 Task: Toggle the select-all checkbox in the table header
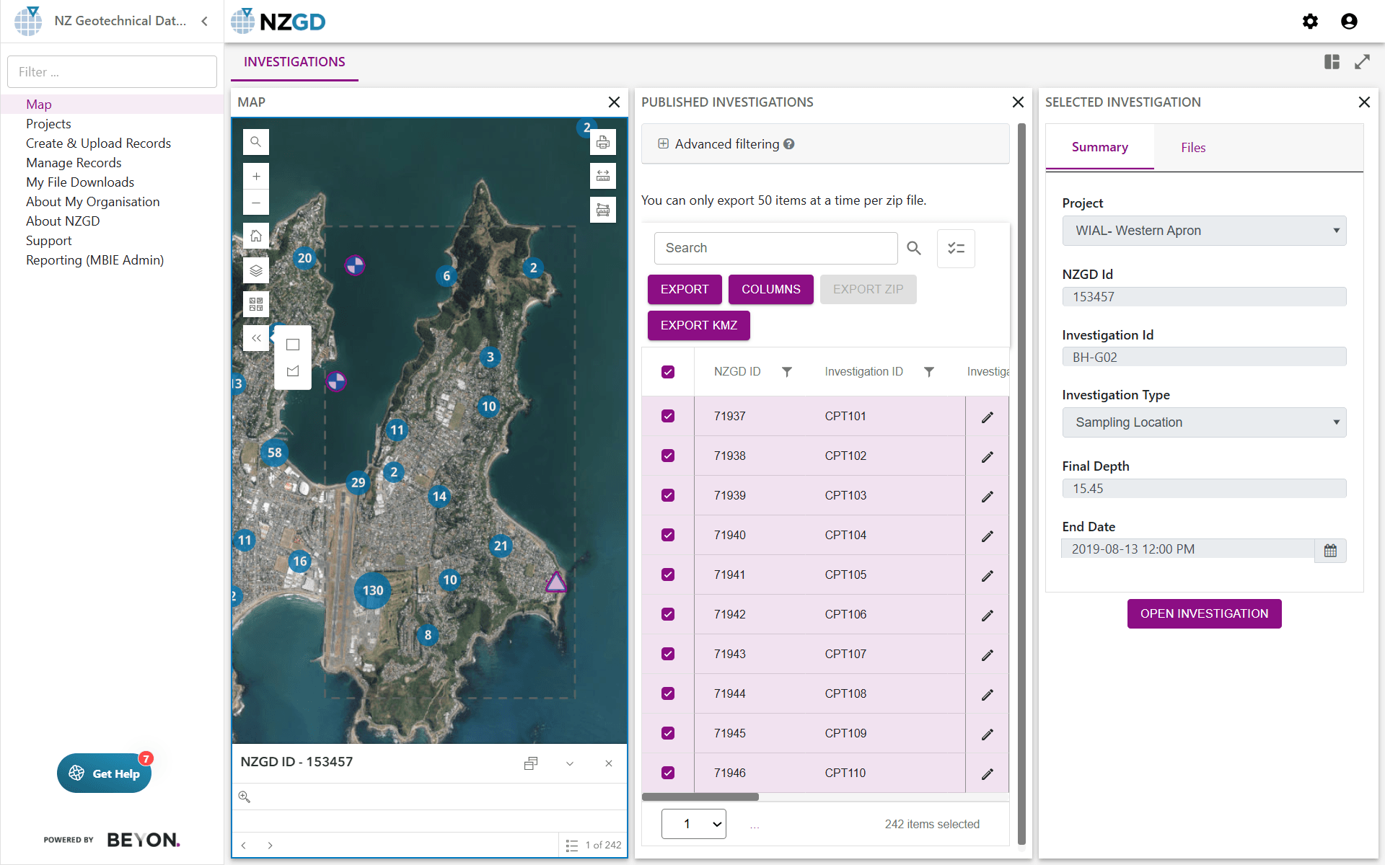click(x=668, y=371)
